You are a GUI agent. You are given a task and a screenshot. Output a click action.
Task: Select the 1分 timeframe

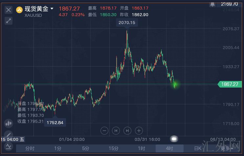pos(58,148)
